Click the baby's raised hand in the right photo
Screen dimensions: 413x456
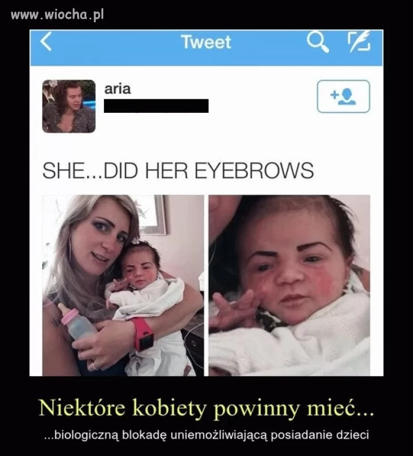coord(235,310)
